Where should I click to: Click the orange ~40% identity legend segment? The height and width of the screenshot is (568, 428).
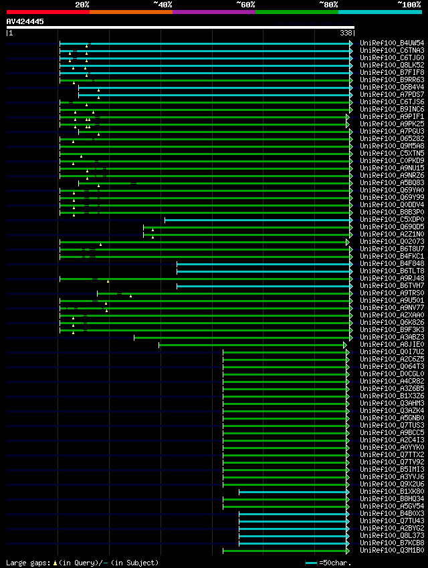131,12
